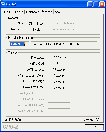The width and height of the screenshot is (106, 132).
Task: Open the Cache tab
Action: [x=19, y=12]
